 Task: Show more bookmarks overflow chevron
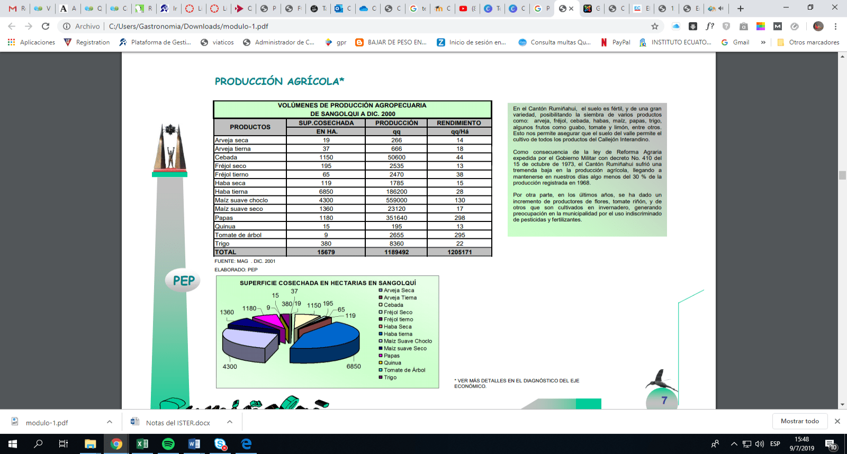763,42
